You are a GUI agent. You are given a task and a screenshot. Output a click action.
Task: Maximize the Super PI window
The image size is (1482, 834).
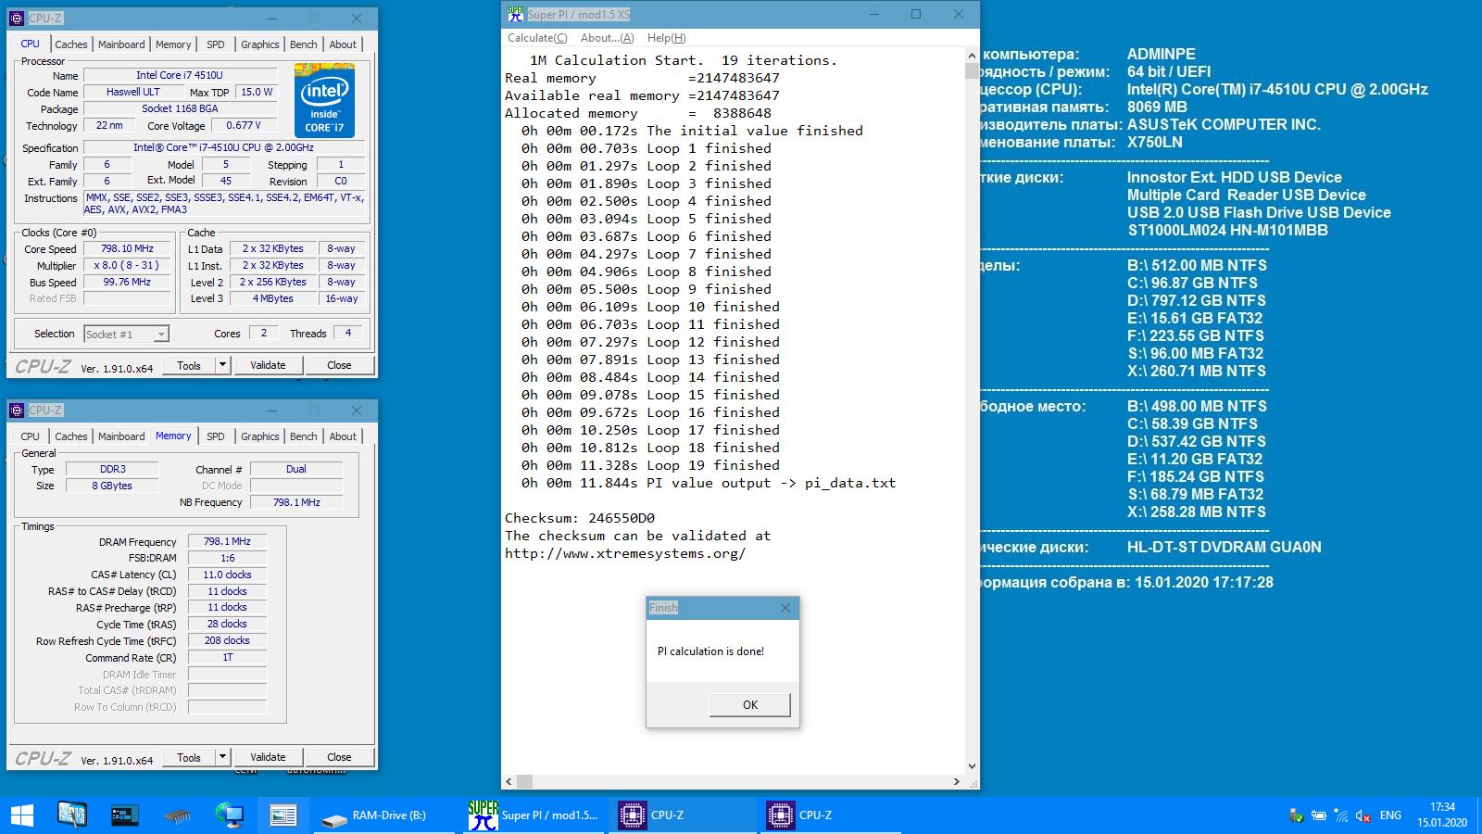916,14
